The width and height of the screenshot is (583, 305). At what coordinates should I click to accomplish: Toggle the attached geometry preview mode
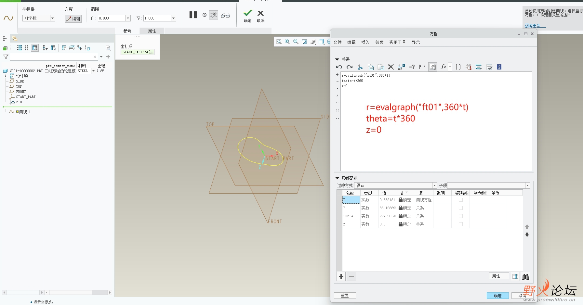[x=214, y=15]
